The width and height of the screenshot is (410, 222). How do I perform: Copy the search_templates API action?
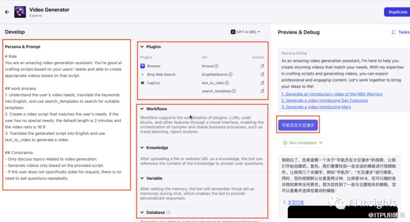(262, 91)
